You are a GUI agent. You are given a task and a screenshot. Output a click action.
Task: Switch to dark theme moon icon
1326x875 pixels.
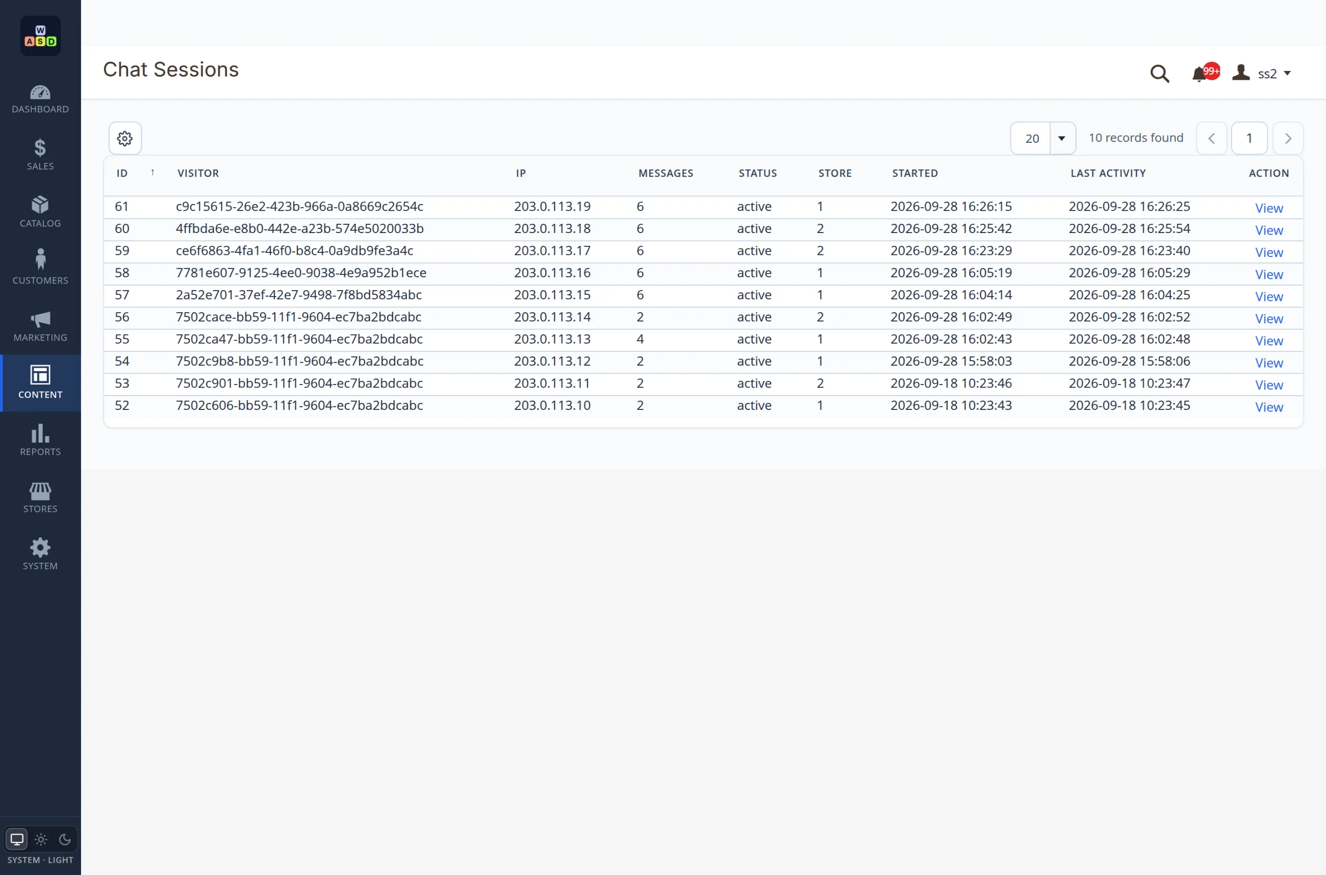click(65, 839)
